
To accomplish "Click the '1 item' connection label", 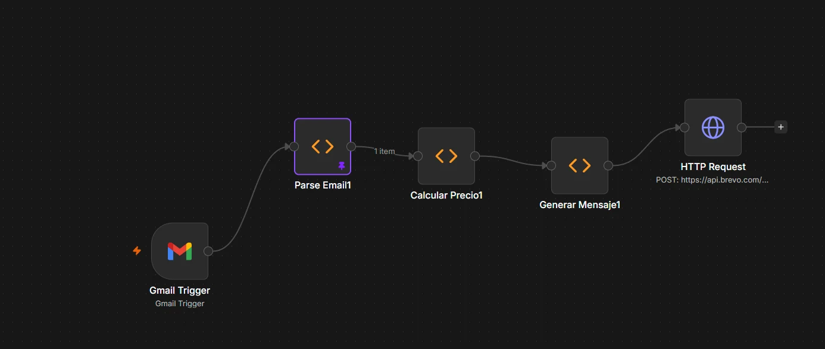I will (385, 152).
